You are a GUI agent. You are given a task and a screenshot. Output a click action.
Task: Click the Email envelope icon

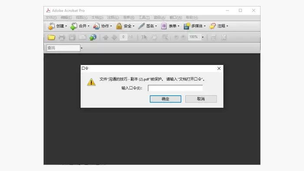click(x=83, y=37)
